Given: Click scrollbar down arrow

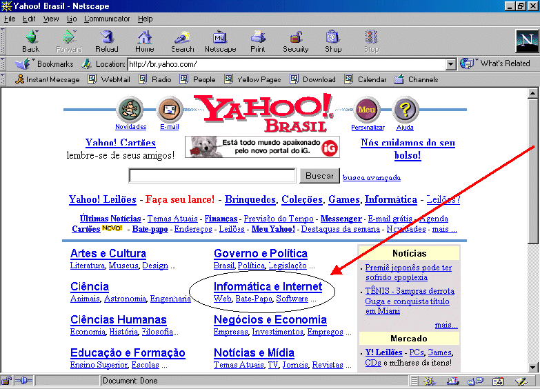Looking at the screenshot, I should coord(533,368).
